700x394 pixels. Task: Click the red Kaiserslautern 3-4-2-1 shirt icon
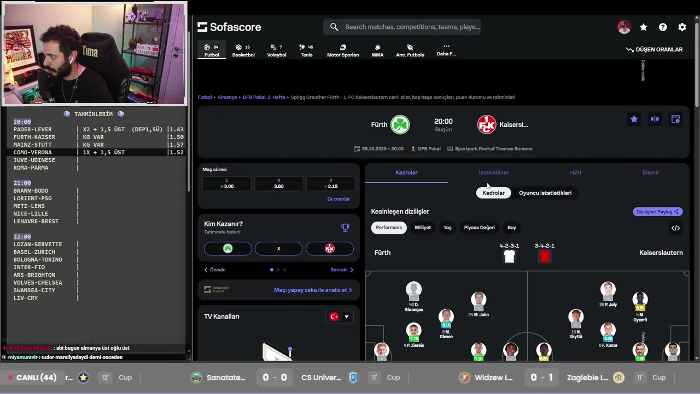pos(544,256)
